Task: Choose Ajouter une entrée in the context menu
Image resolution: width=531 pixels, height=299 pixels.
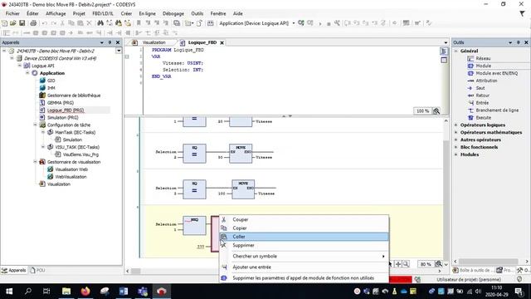Action: click(x=304, y=267)
